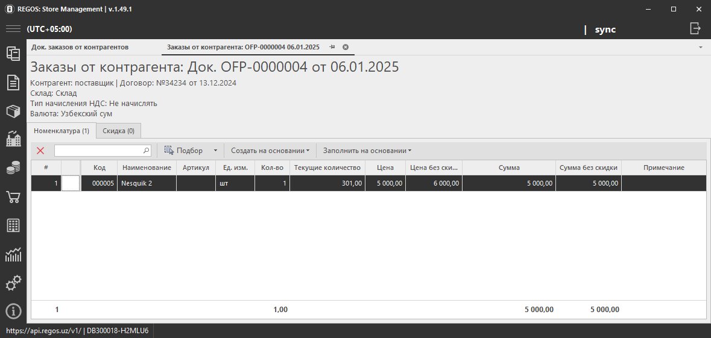Open the settings gears icon in sidebar
The height and width of the screenshot is (338, 711).
(x=13, y=283)
